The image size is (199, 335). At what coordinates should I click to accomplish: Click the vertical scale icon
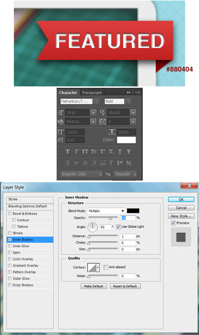(x=61, y=132)
